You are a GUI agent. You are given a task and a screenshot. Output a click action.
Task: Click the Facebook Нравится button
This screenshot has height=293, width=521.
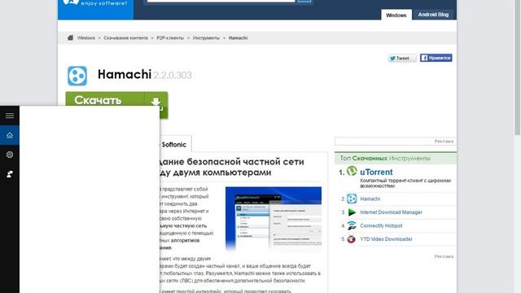point(436,58)
